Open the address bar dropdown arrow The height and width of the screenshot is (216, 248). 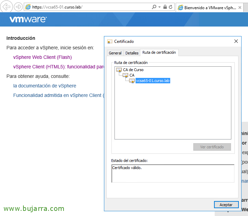point(159,7)
